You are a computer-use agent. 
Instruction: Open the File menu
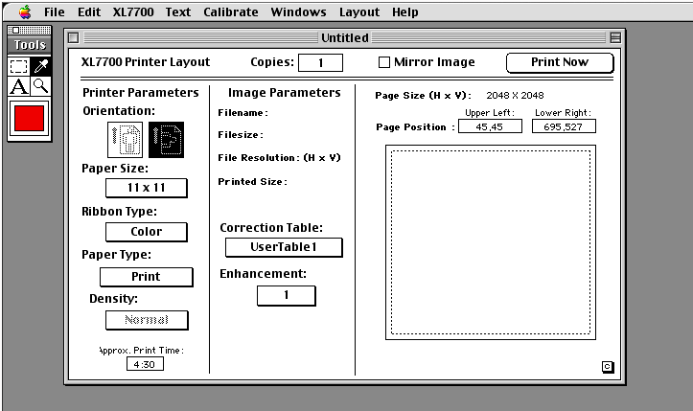55,11
